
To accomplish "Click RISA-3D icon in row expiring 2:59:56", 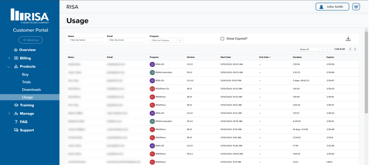I will (x=152, y=64).
